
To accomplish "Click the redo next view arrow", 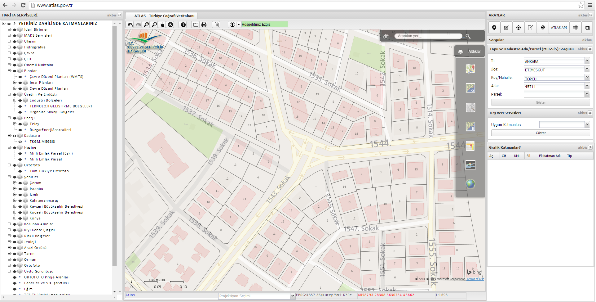I will pyautogui.click(x=138, y=25).
